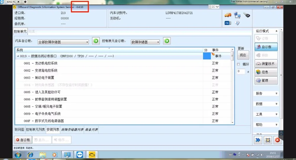Run vehicle self-diagnosis green arrow button
The image size is (296, 160).
coord(96,41)
